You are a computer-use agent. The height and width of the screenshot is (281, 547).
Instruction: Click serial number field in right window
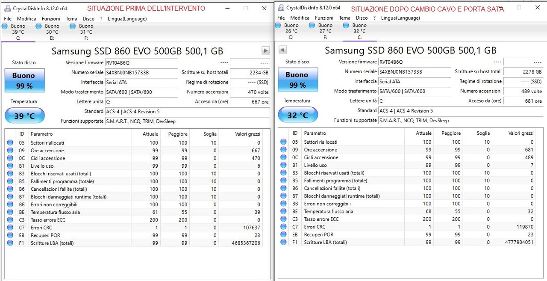[x=414, y=72]
